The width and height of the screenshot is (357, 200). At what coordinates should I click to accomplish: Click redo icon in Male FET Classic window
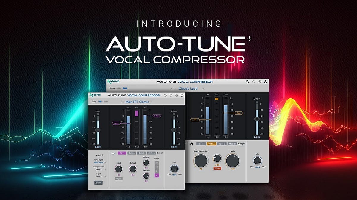171,95
